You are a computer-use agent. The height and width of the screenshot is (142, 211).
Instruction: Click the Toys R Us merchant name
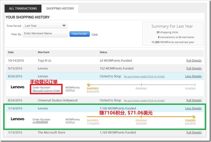pos(44,61)
